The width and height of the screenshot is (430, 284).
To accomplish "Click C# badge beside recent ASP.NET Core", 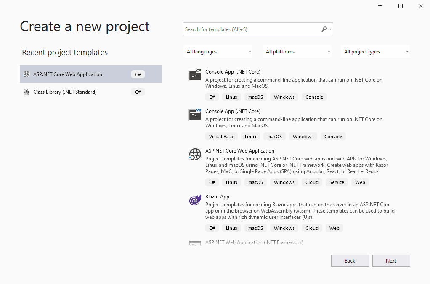I will coord(138,74).
